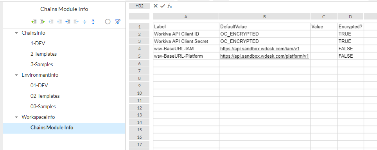The height and width of the screenshot is (150, 377).
Task: Select OC_ENCRYPTED cell in Client Secret row
Action: tap(265, 41)
